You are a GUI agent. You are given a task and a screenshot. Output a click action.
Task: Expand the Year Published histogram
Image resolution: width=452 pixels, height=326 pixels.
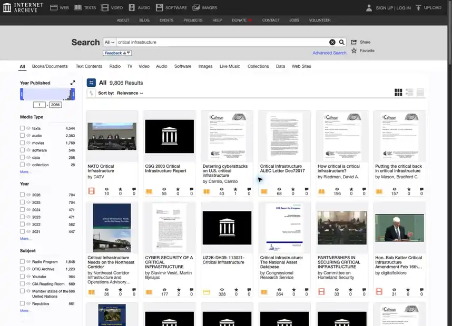[73, 83]
